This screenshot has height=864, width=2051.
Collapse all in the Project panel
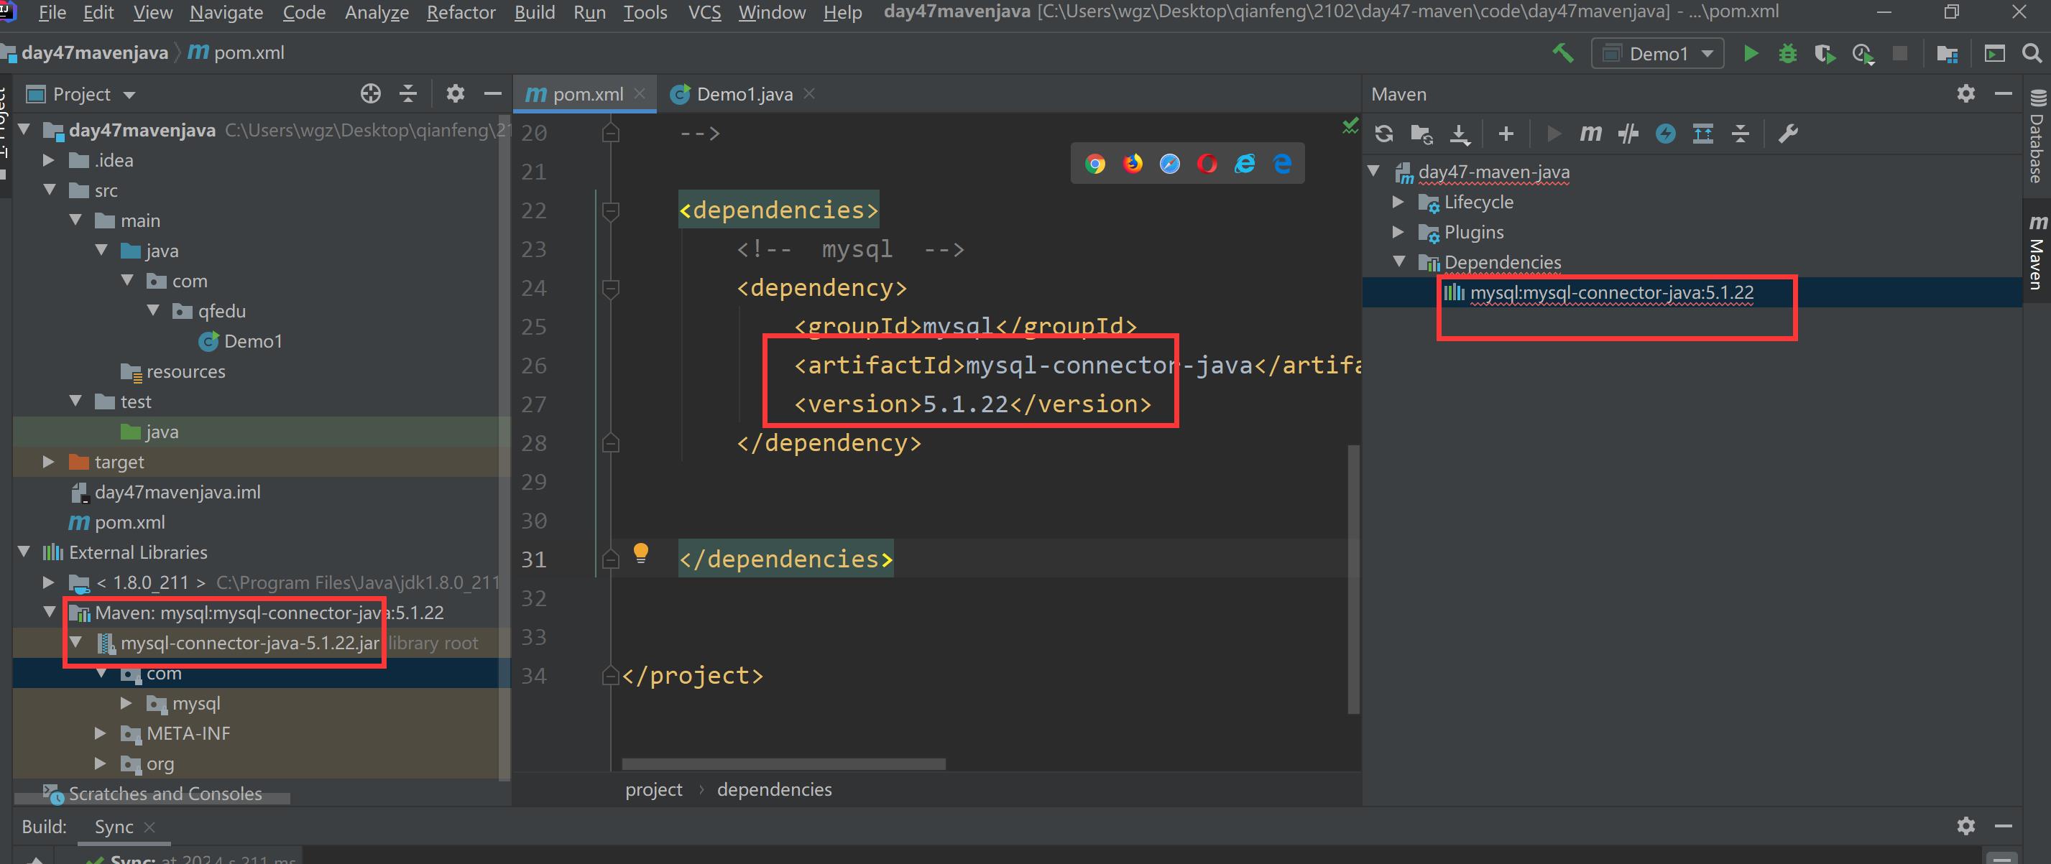coord(407,94)
